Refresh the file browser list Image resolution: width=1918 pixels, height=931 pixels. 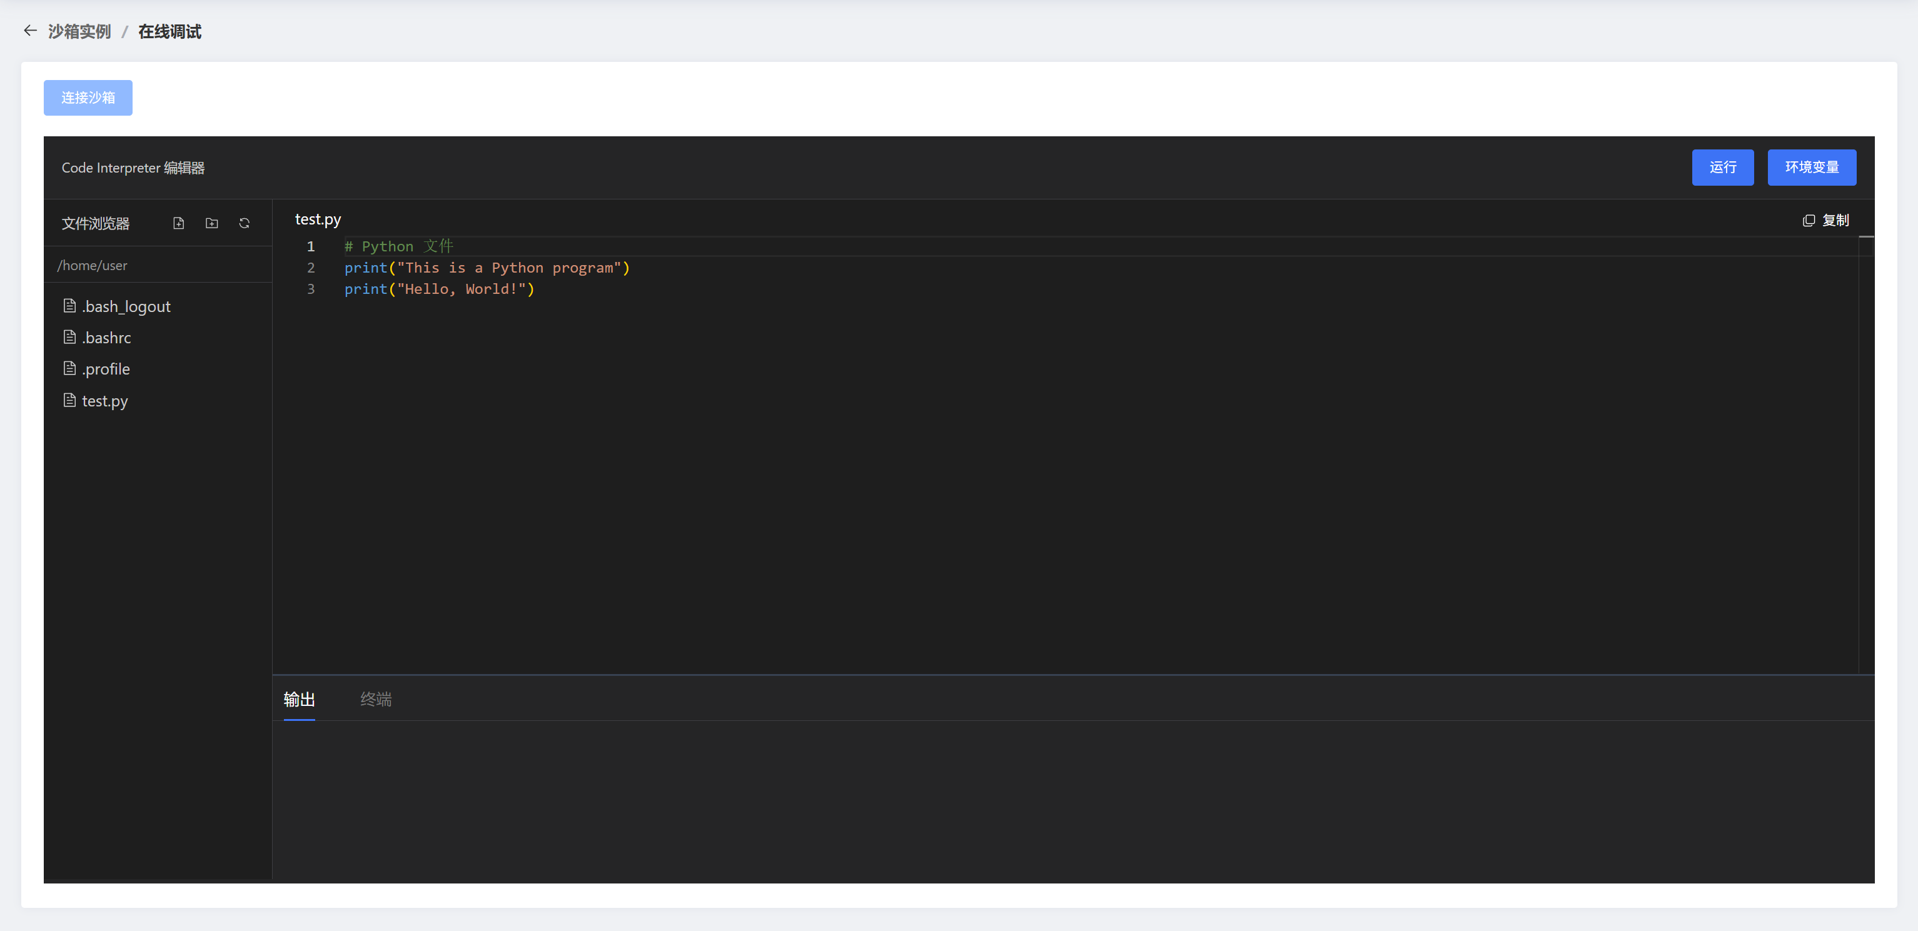click(x=245, y=223)
